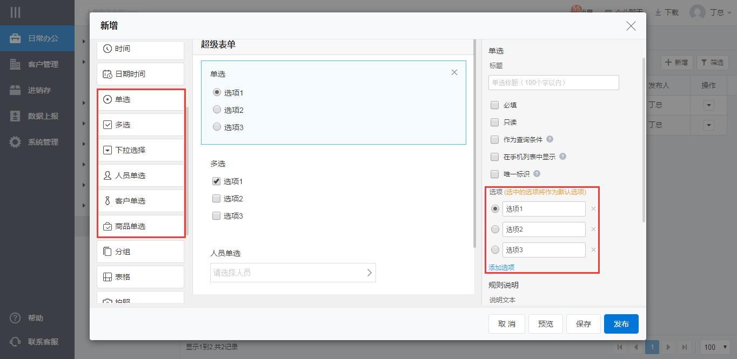Tick the 只读 checkbox
The width and height of the screenshot is (737, 359).
tap(494, 123)
